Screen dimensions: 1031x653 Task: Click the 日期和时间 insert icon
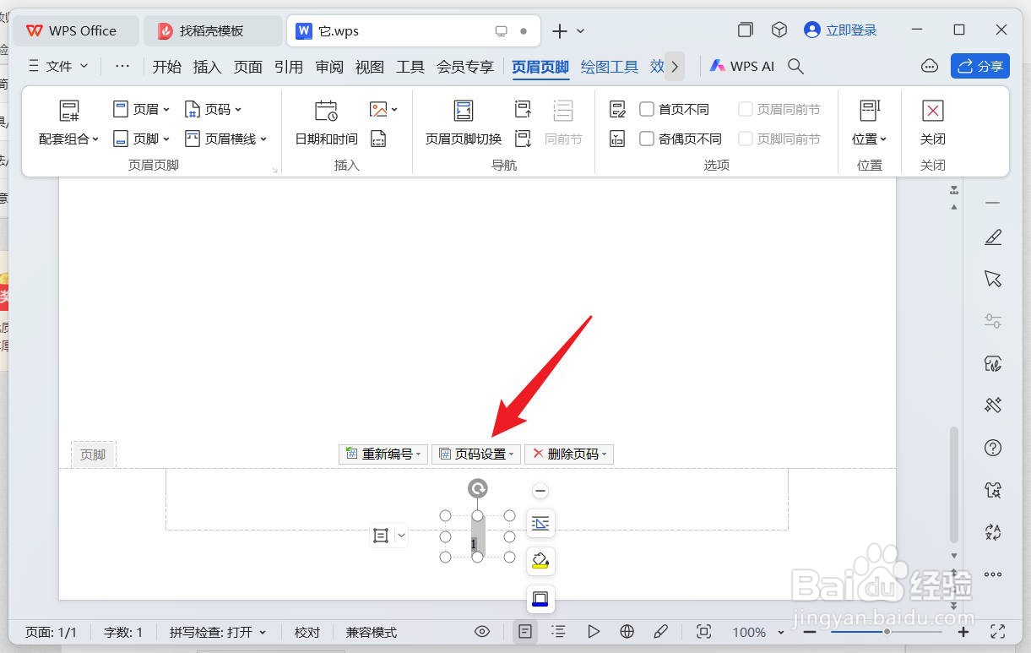coord(324,111)
